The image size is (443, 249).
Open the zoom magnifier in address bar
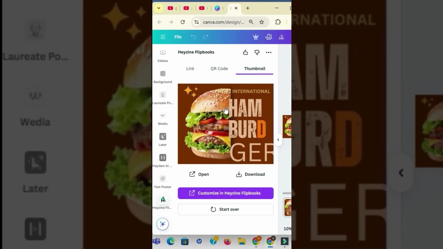[251, 22]
